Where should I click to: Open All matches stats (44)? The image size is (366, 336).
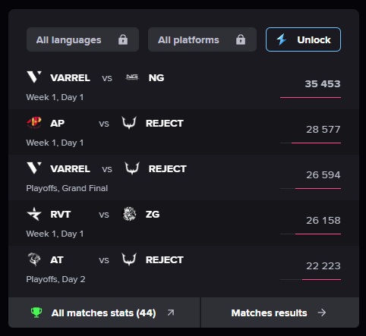point(104,312)
